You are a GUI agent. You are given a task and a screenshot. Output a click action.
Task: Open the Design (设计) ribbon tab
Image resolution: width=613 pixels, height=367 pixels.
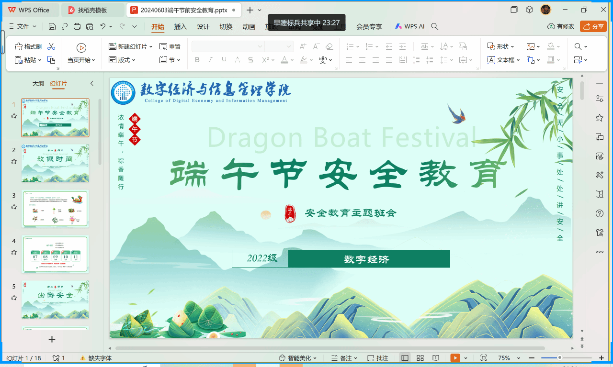203,26
